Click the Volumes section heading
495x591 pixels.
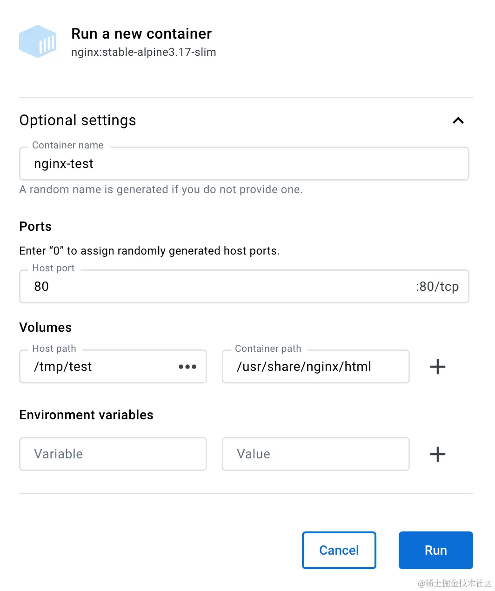pos(46,328)
